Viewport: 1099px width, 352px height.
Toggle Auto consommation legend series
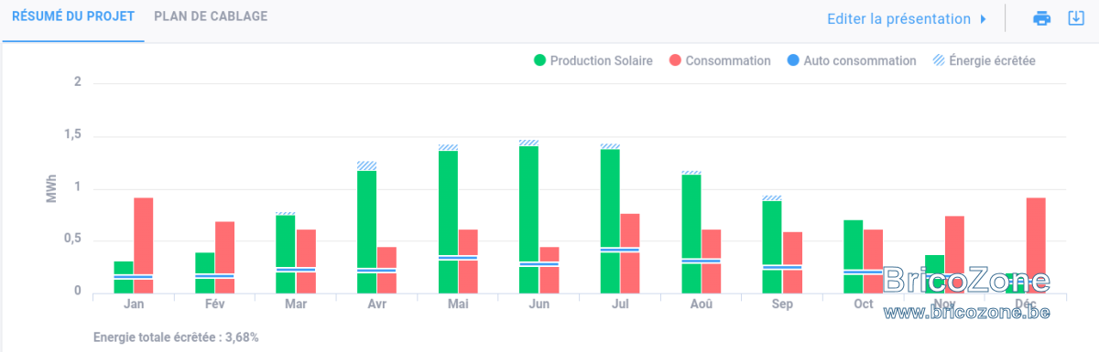[x=851, y=61]
